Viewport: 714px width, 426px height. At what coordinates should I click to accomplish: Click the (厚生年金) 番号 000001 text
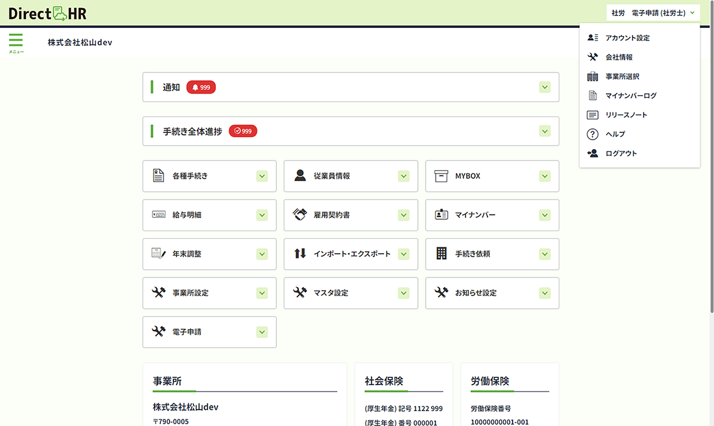401,423
